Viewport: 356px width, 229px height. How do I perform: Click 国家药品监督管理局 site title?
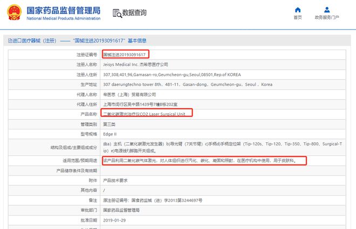[x=63, y=10]
